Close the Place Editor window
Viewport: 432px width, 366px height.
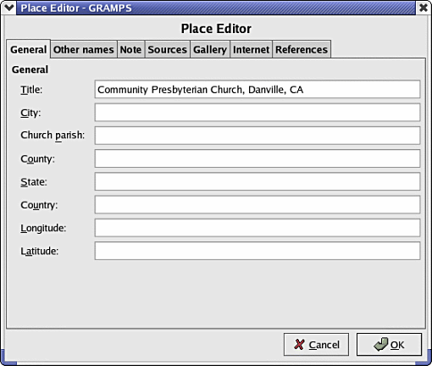tap(424, 8)
